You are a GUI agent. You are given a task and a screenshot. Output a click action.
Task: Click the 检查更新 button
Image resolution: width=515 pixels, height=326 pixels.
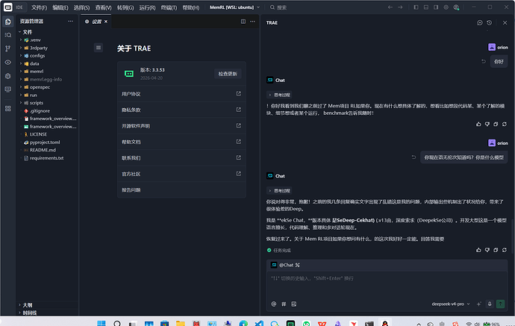[x=228, y=74]
